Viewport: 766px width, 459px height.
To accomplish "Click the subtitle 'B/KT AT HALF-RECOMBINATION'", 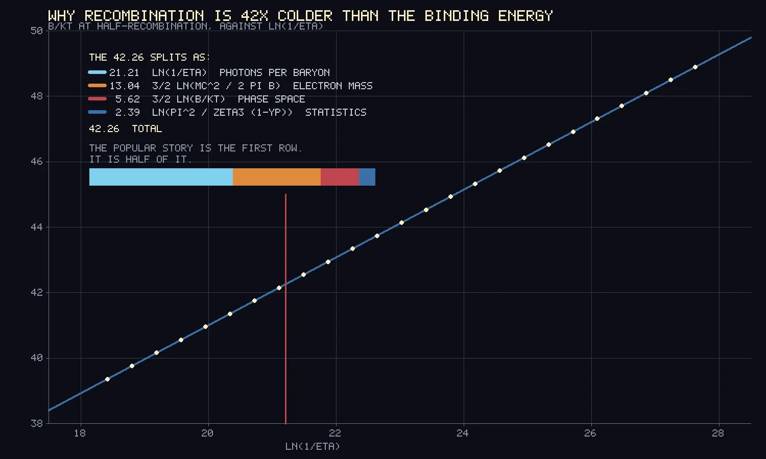I will 185,26.
